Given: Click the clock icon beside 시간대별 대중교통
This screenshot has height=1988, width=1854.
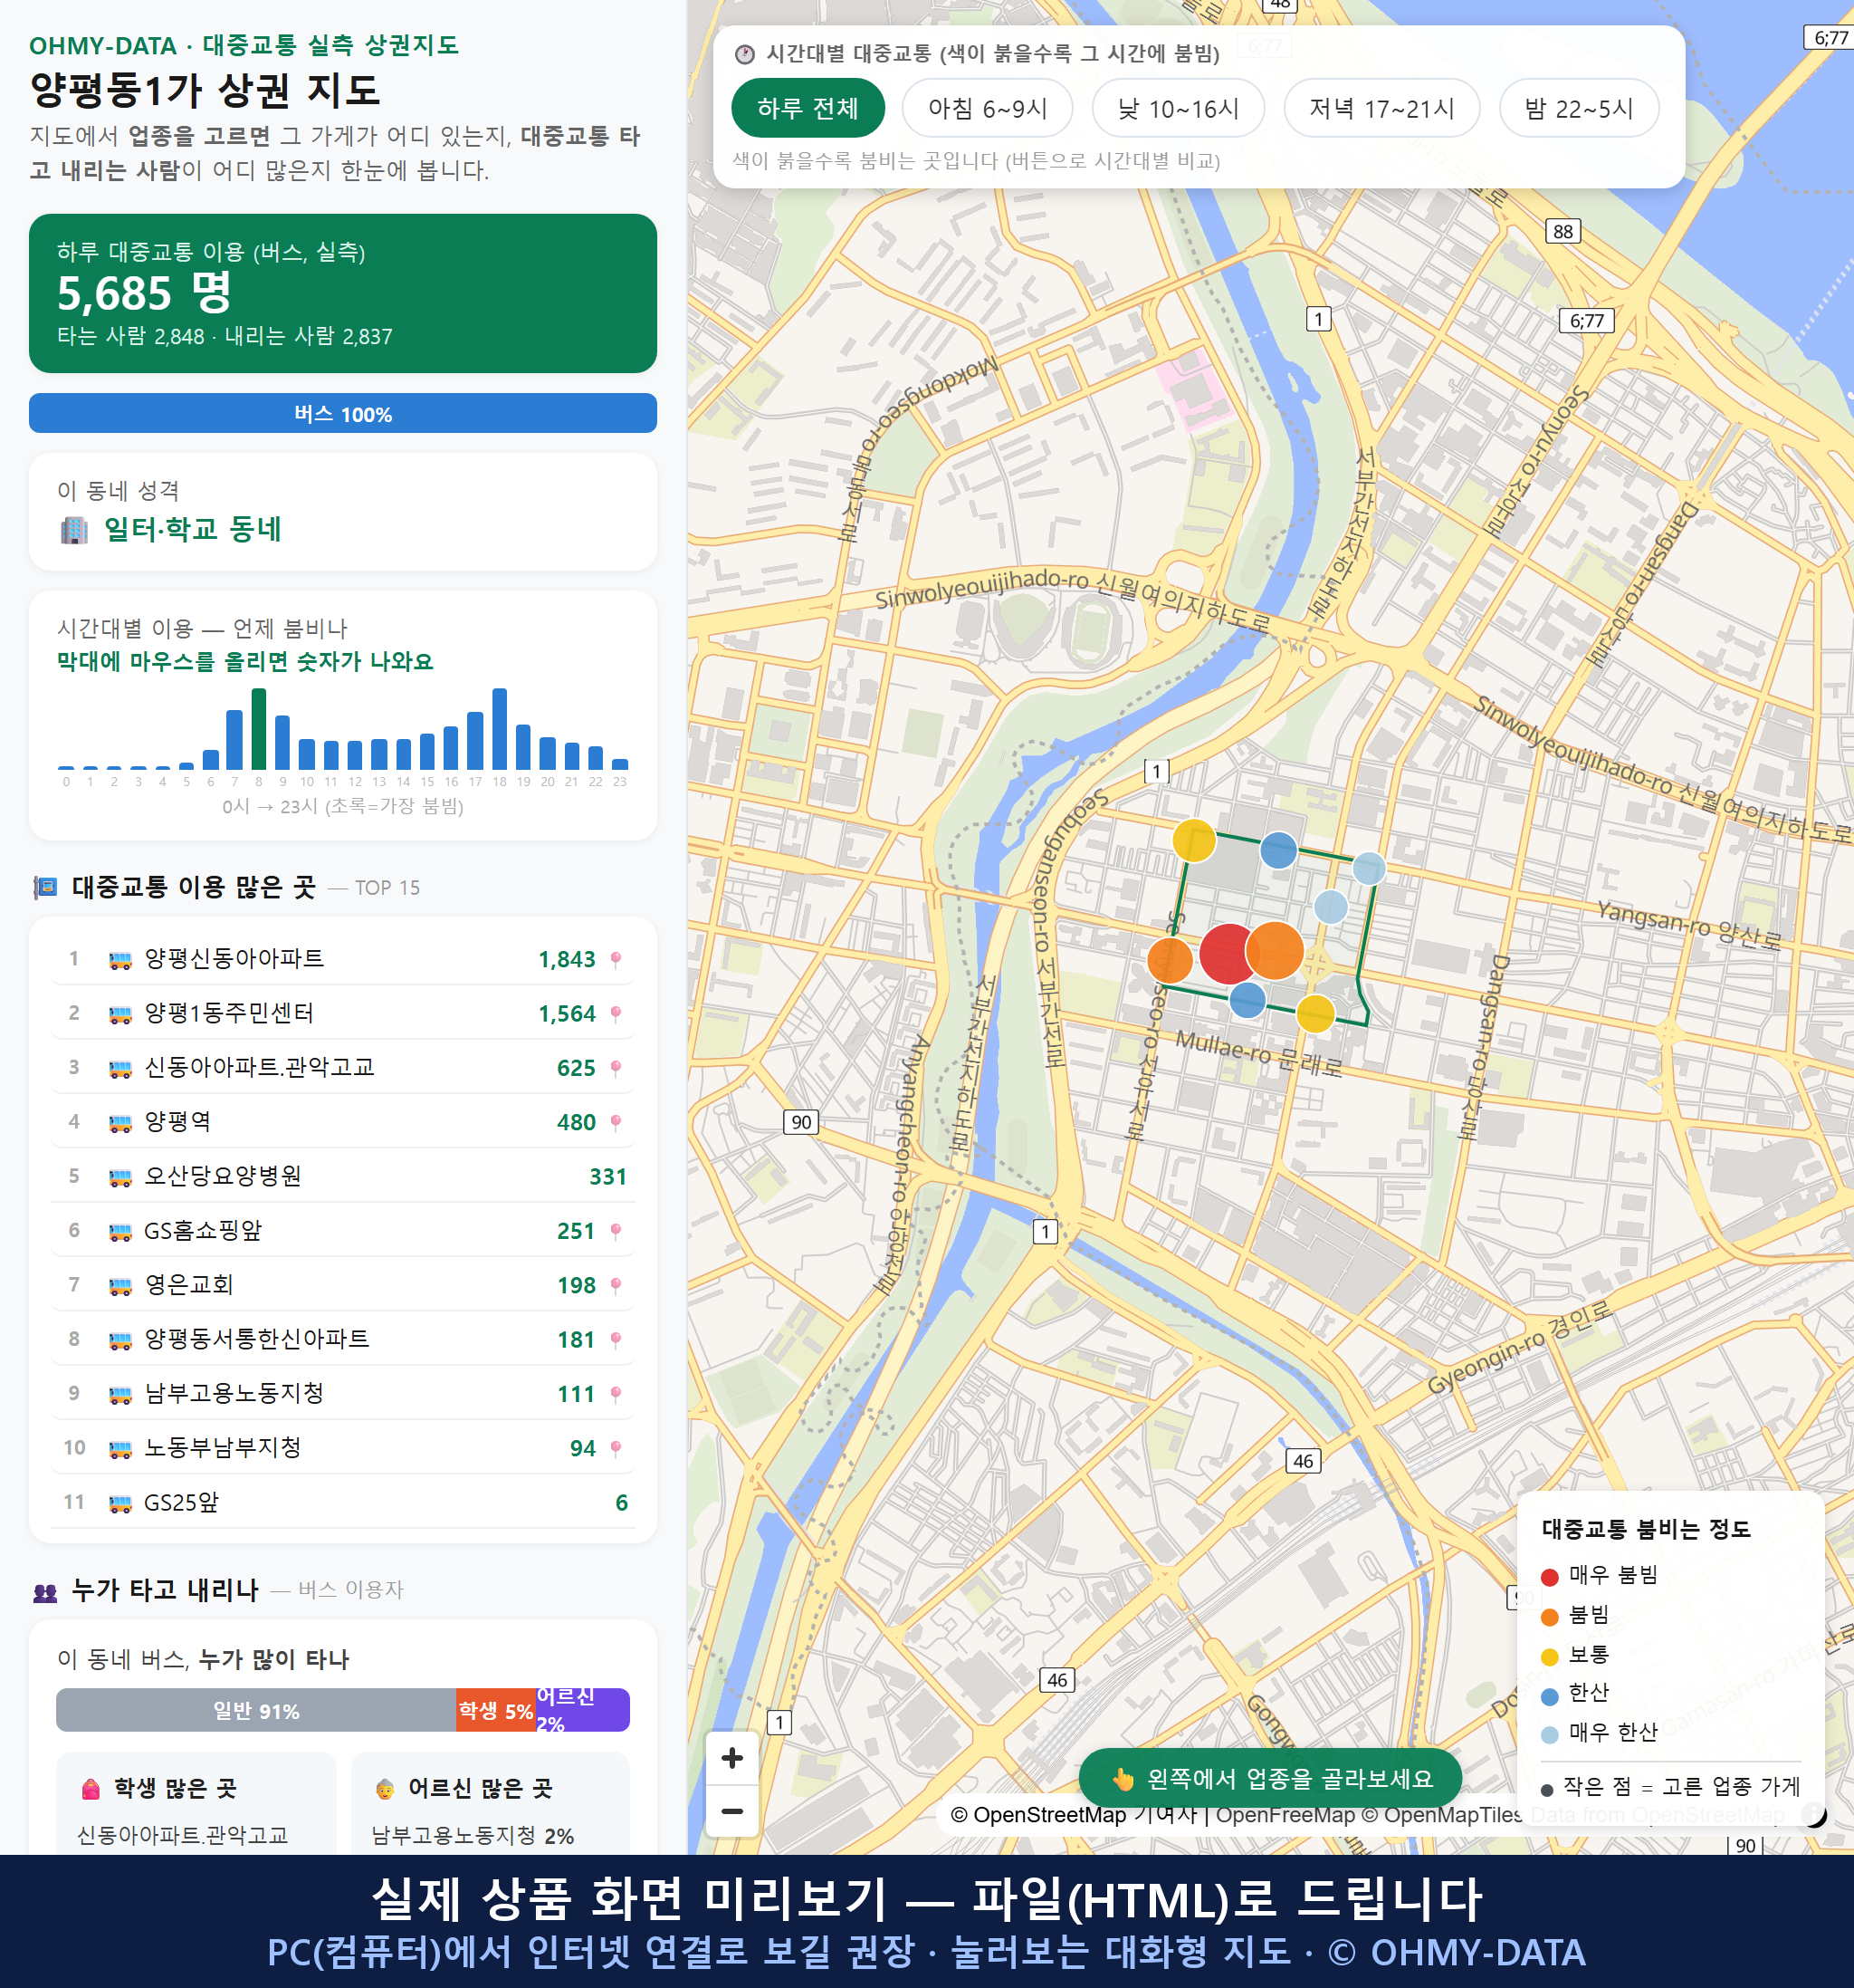Looking at the screenshot, I should click(x=745, y=54).
